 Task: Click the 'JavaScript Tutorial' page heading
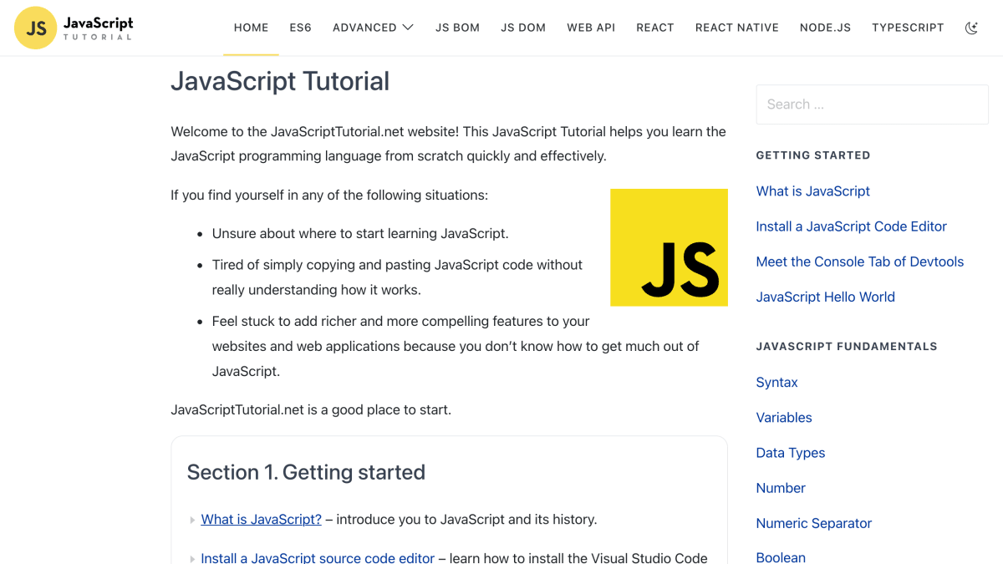280,81
